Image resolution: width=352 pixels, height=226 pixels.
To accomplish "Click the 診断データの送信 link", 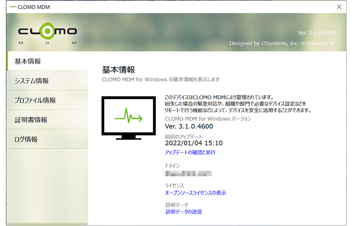I will coord(184,212).
